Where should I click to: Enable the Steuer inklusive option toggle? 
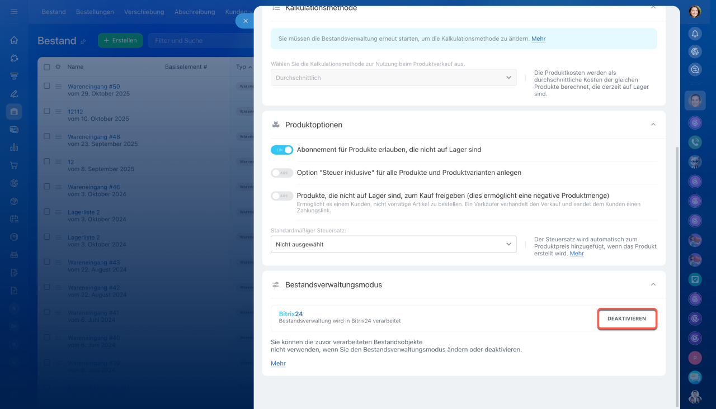click(282, 173)
